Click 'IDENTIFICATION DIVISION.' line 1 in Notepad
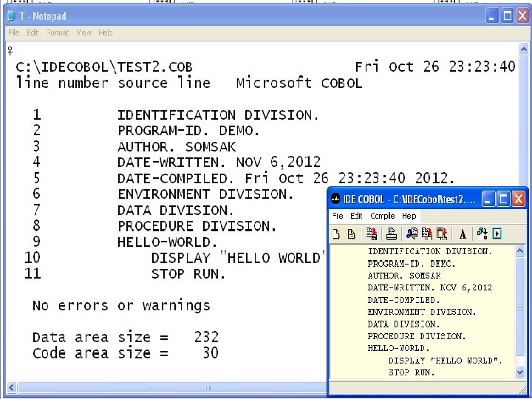Viewport: 532px width, 399px height. (218, 115)
